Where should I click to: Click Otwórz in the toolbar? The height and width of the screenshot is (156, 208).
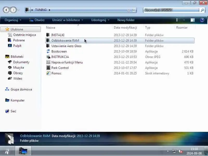pos(37,20)
